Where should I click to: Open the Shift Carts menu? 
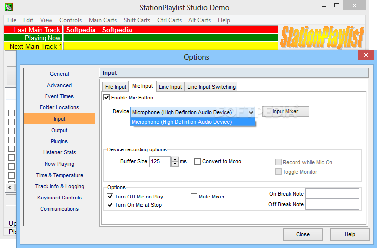[x=137, y=20]
